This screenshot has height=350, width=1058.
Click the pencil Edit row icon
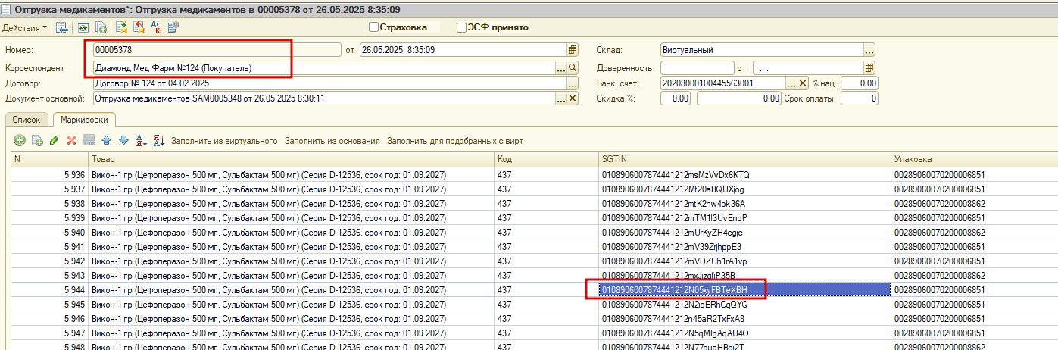pos(54,141)
